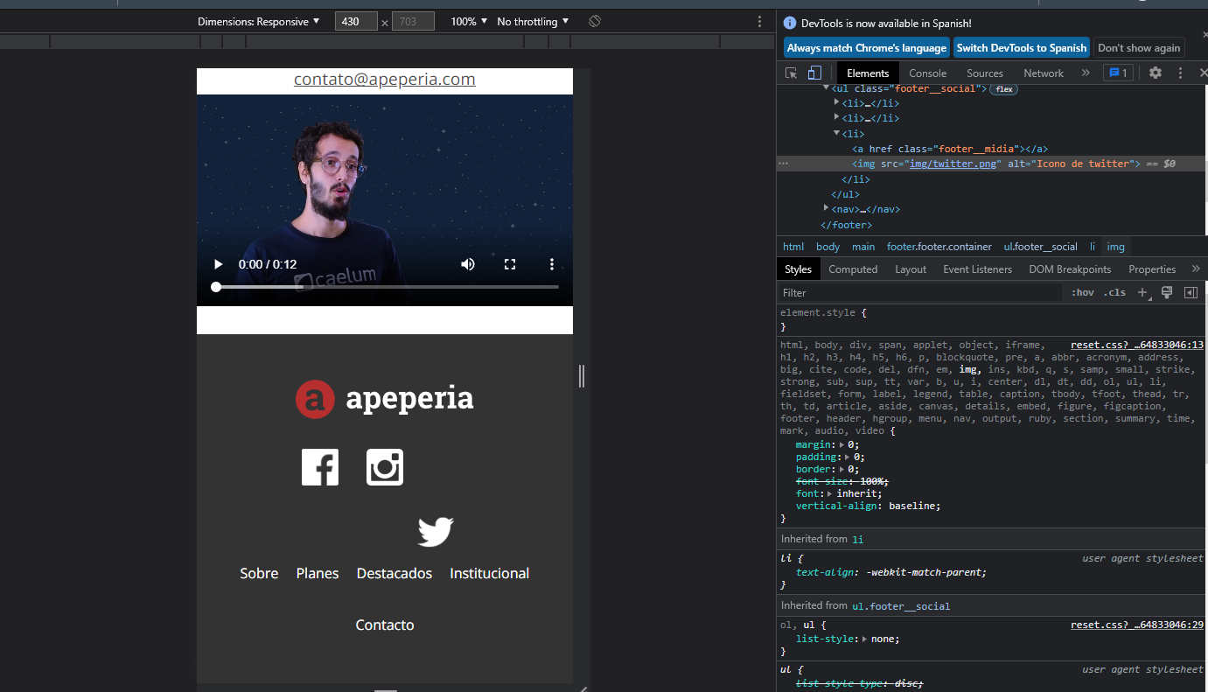Click the Contacto footer link
The width and height of the screenshot is (1208, 692).
tap(385, 626)
